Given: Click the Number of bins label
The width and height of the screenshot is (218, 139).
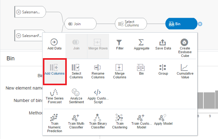Looking at the screenshot, I should pyautogui.click(x=28, y=100).
